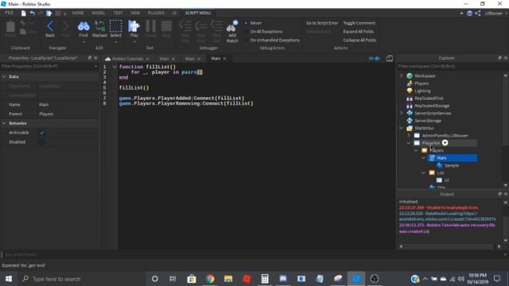Open the Find binoculars tool
The height and width of the screenshot is (286, 509).
(84, 29)
